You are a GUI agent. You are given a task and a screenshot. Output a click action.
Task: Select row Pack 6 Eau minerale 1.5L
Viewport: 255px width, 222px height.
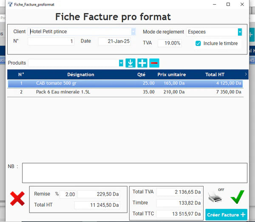pos(125,92)
